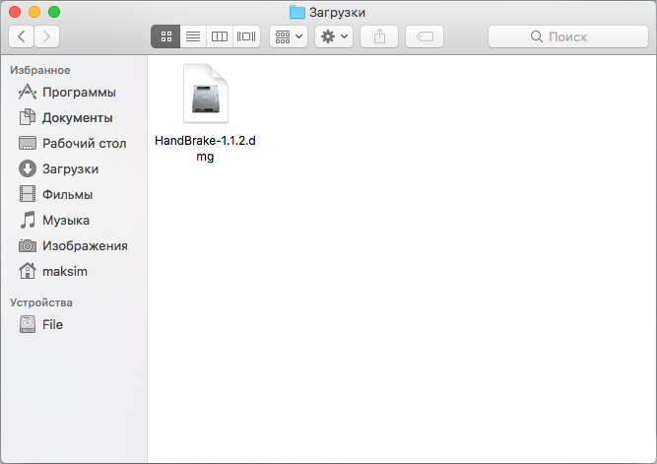Screen dimensions: 657x464
Task: Click the Поиск search field
Action: 568,36
